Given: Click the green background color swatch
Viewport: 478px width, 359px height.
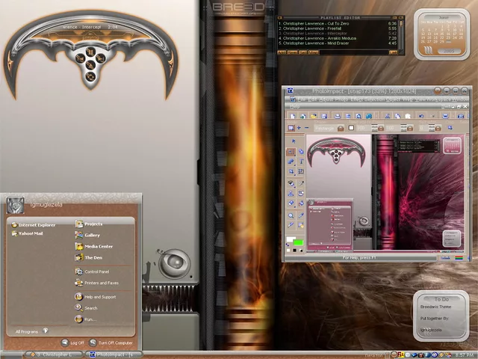Looking at the screenshot, I should point(298,242).
